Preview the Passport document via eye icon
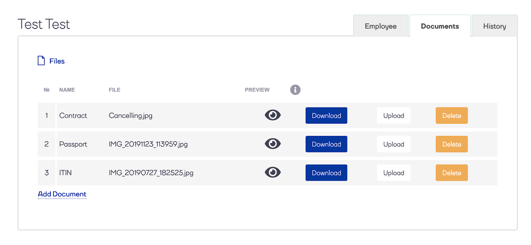 272,144
